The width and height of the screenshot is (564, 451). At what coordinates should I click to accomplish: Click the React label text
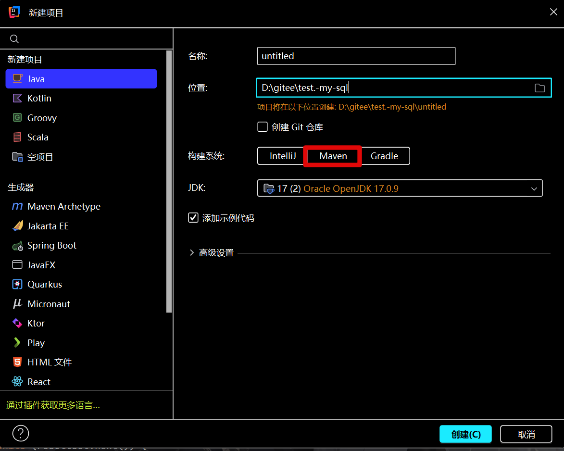(x=39, y=382)
